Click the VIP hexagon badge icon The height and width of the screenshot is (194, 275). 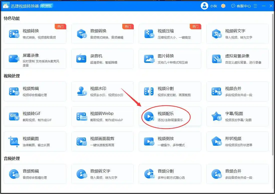pos(223,6)
